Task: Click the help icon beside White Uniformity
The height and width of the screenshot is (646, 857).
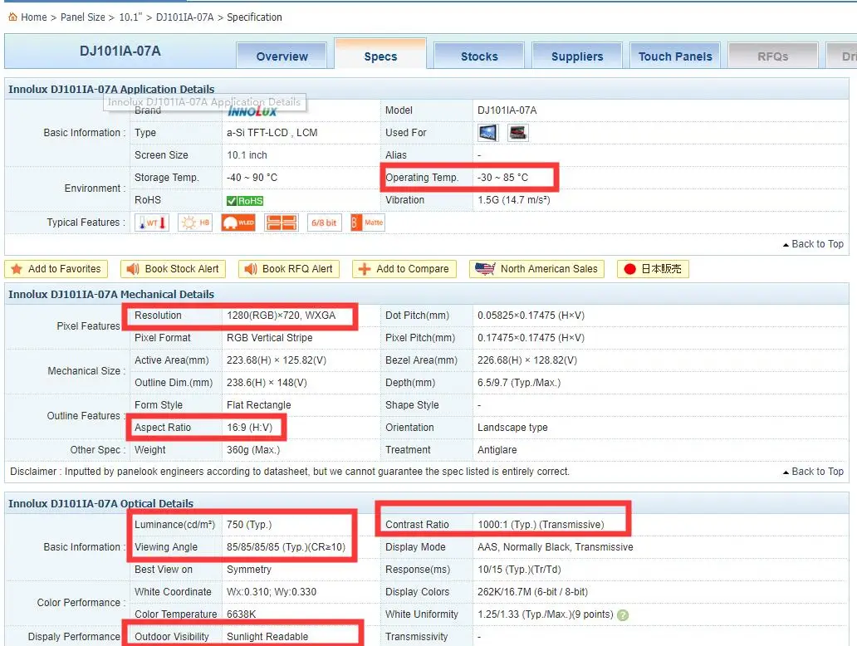Action: click(x=623, y=614)
